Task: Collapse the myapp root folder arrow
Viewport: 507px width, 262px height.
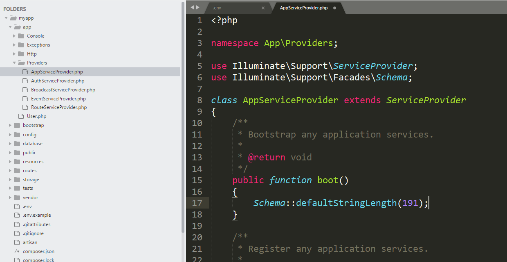Action: pos(6,18)
